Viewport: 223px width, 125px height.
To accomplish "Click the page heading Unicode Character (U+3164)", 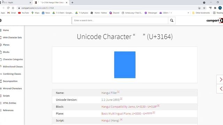I will point(125,37).
